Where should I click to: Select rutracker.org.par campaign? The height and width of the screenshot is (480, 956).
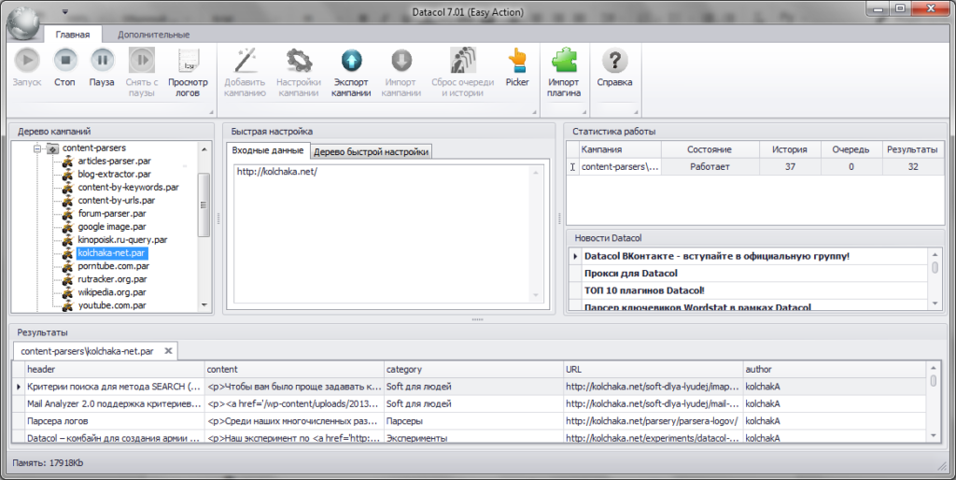point(112,278)
